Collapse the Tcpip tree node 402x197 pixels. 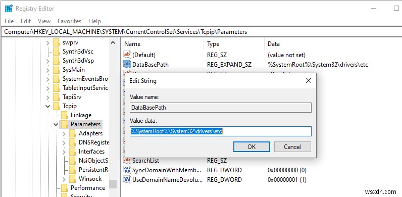tap(48, 106)
